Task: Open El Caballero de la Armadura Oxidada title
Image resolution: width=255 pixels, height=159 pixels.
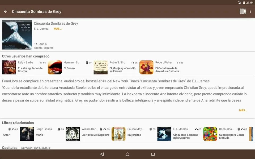Action: point(167,70)
